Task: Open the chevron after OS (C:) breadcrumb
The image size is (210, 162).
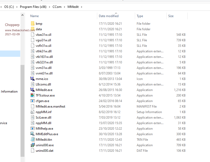Action: click(17, 7)
